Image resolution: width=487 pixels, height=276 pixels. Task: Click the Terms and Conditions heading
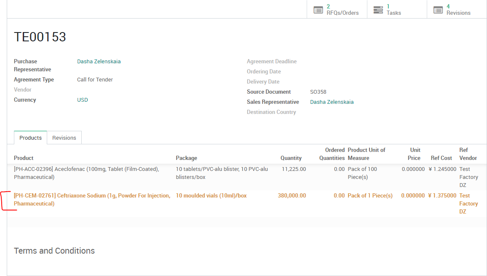coord(54,251)
